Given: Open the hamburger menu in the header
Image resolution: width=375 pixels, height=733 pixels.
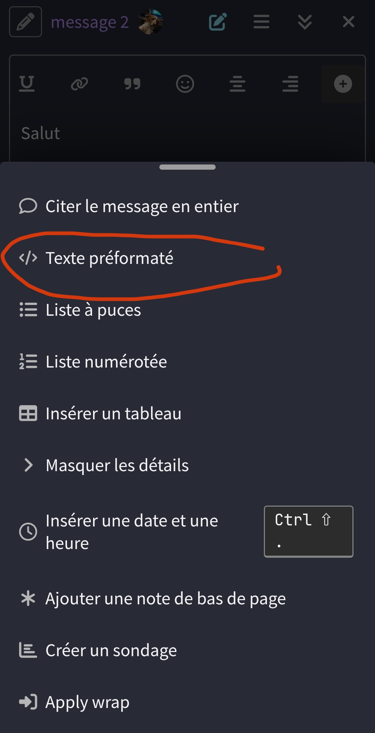Looking at the screenshot, I should [x=261, y=22].
